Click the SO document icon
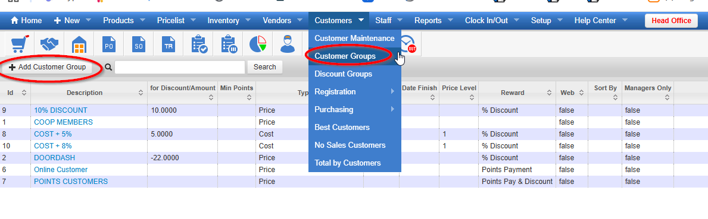 point(139,44)
